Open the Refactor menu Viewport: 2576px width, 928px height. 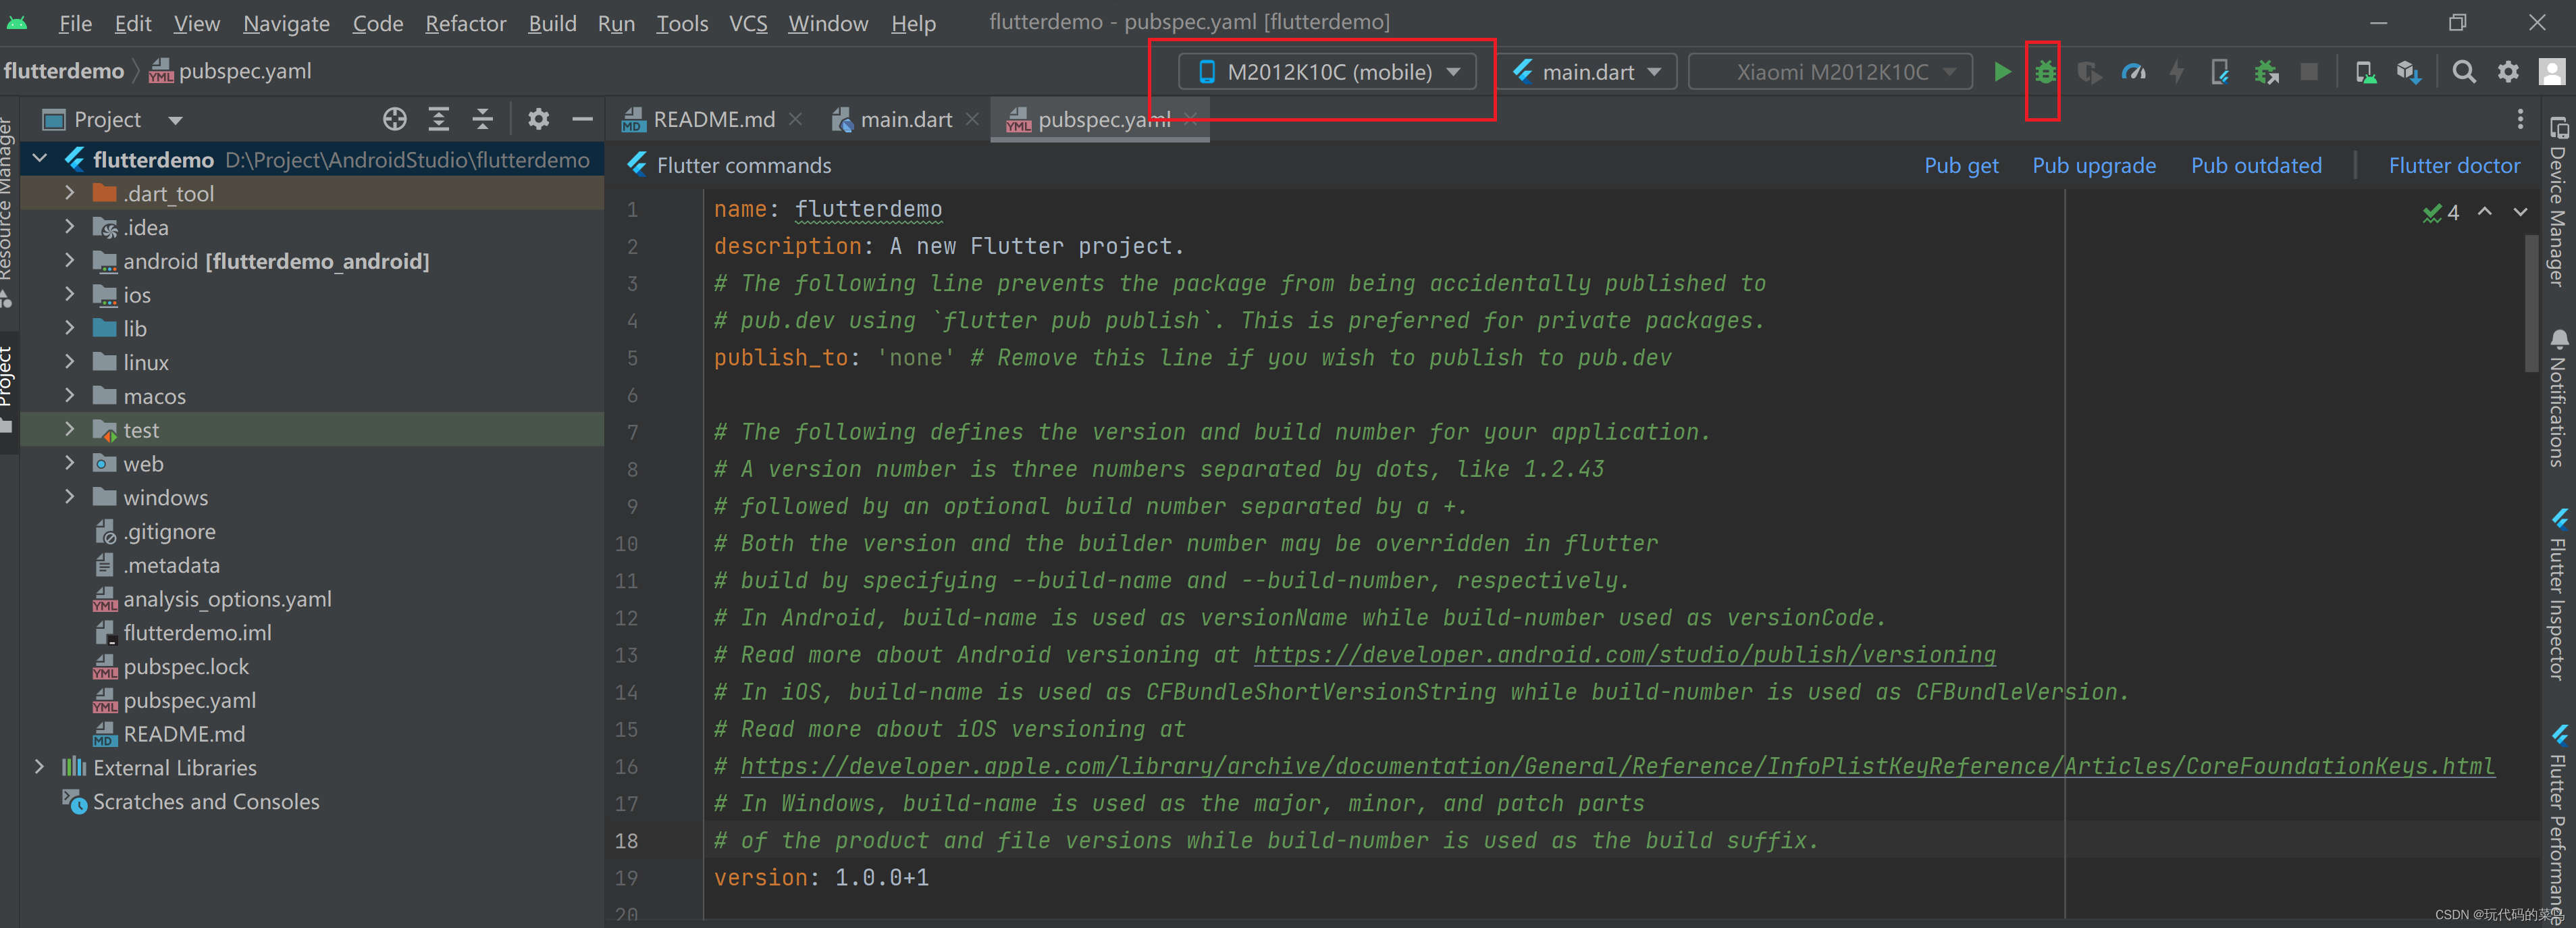465,23
